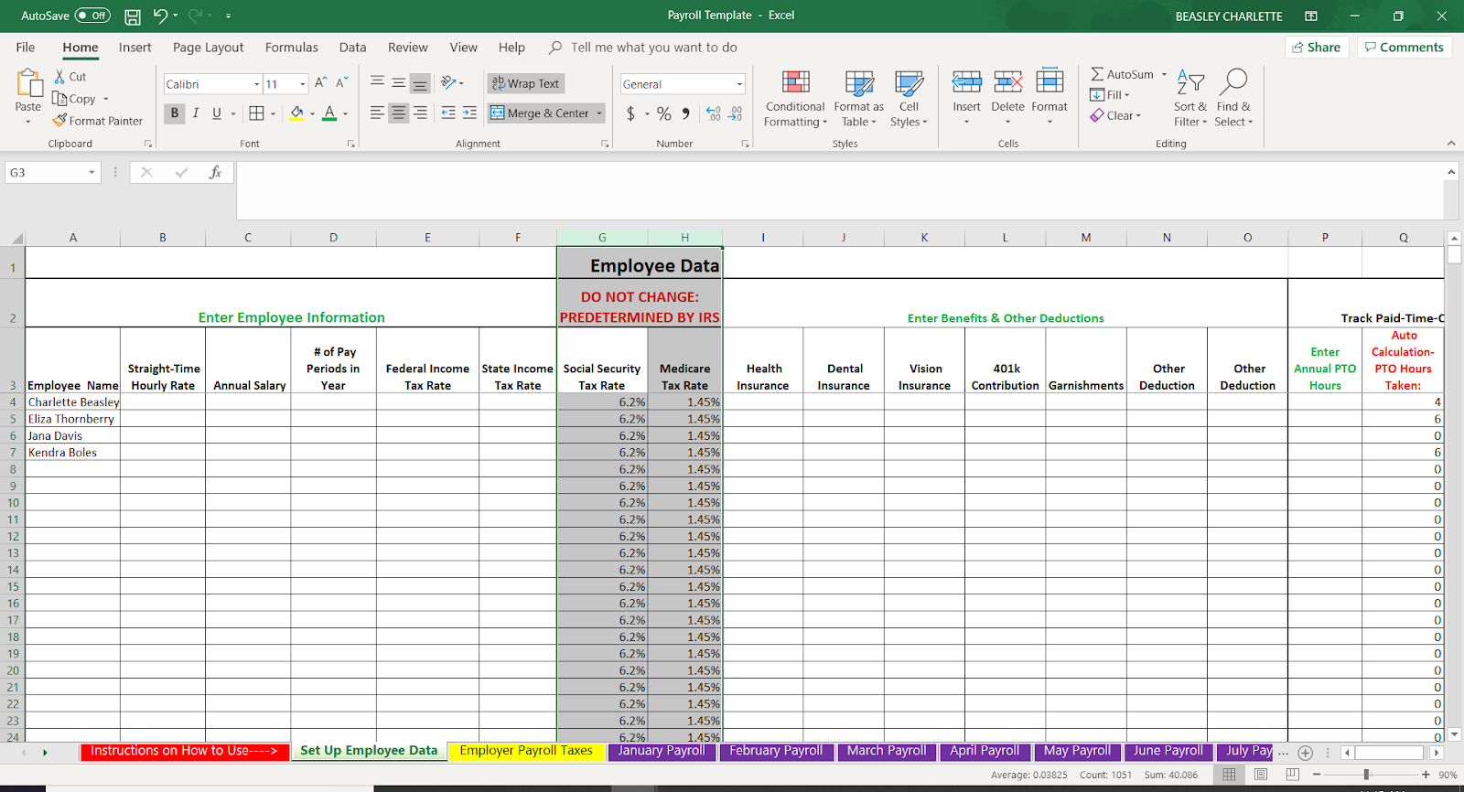
Task: Open the Comments button
Action: pos(1404,48)
